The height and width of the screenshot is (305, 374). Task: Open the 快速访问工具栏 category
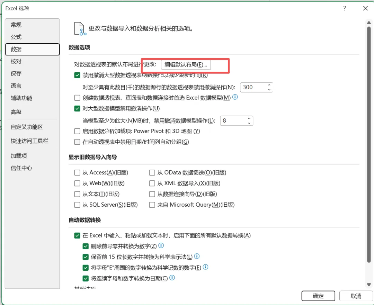(x=32, y=141)
